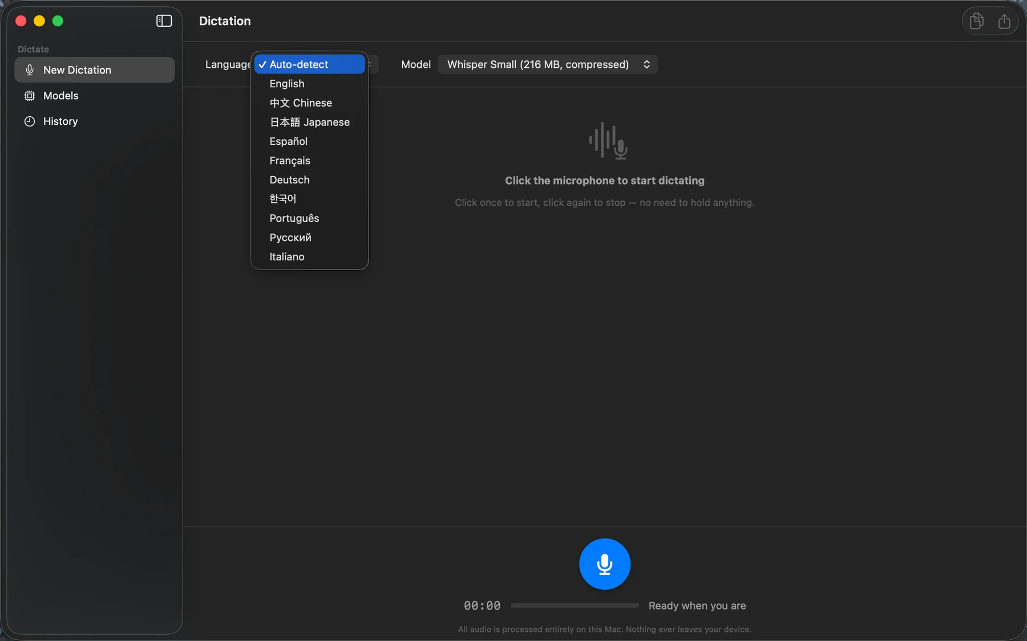Click the clock icon beside History

pos(30,121)
